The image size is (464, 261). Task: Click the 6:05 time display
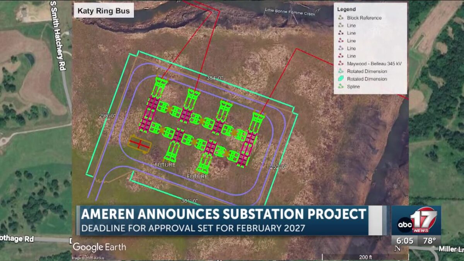tap(404, 241)
